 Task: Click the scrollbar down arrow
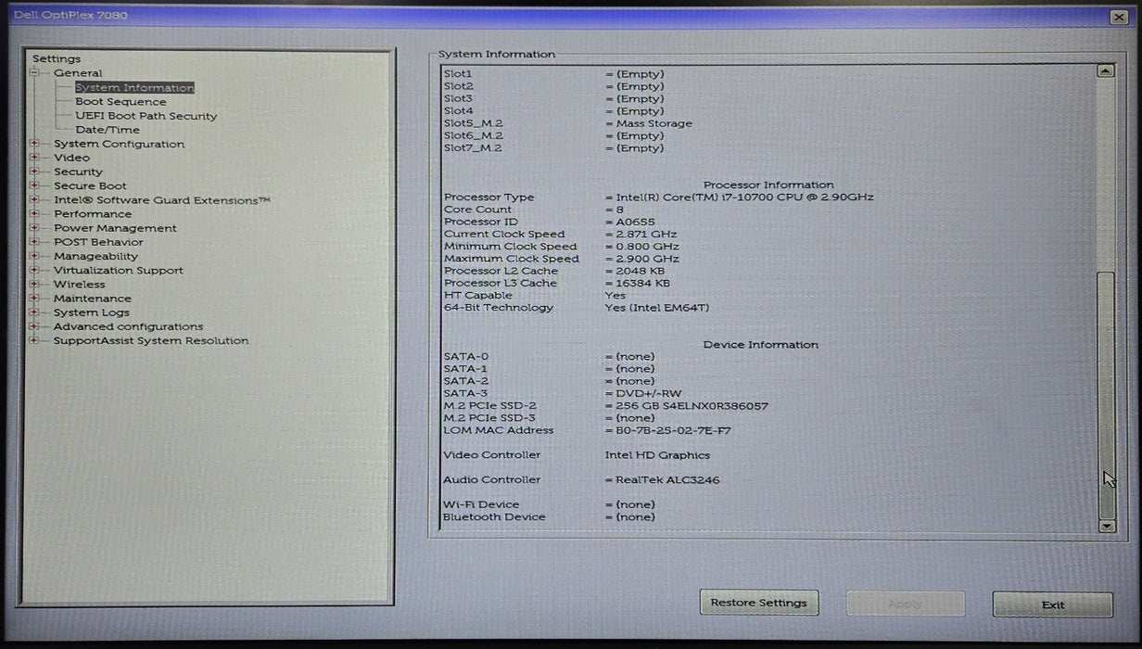[x=1105, y=526]
